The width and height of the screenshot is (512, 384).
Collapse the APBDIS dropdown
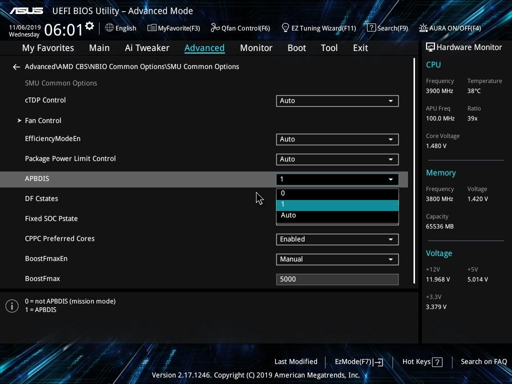[x=337, y=179]
